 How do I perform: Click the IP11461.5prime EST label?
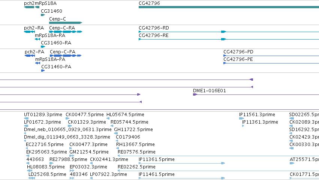[157, 174]
